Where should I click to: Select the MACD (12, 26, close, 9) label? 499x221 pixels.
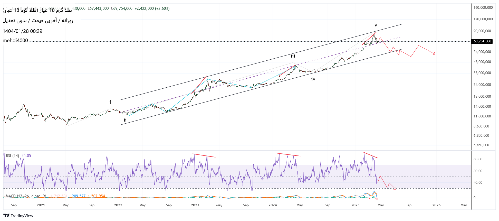click(26, 196)
